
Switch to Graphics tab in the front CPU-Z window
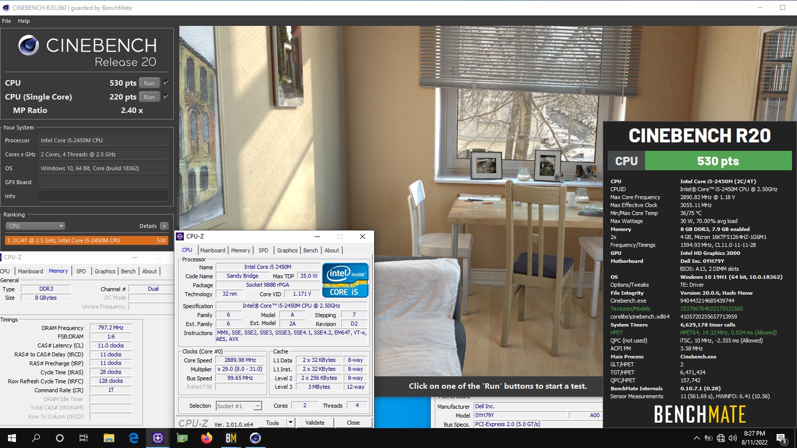coord(287,250)
